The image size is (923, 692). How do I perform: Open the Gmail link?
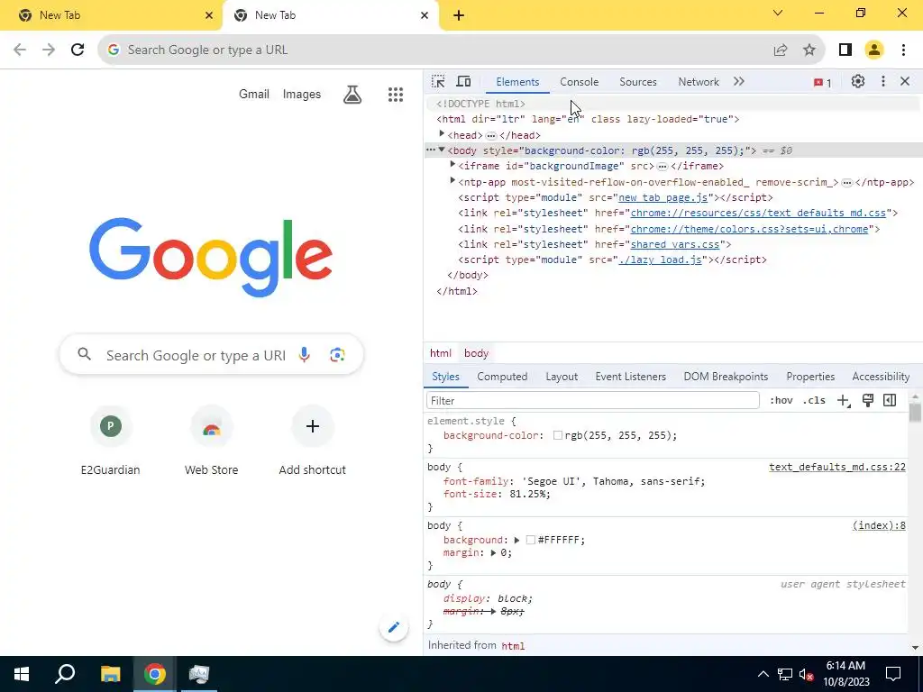tap(253, 94)
